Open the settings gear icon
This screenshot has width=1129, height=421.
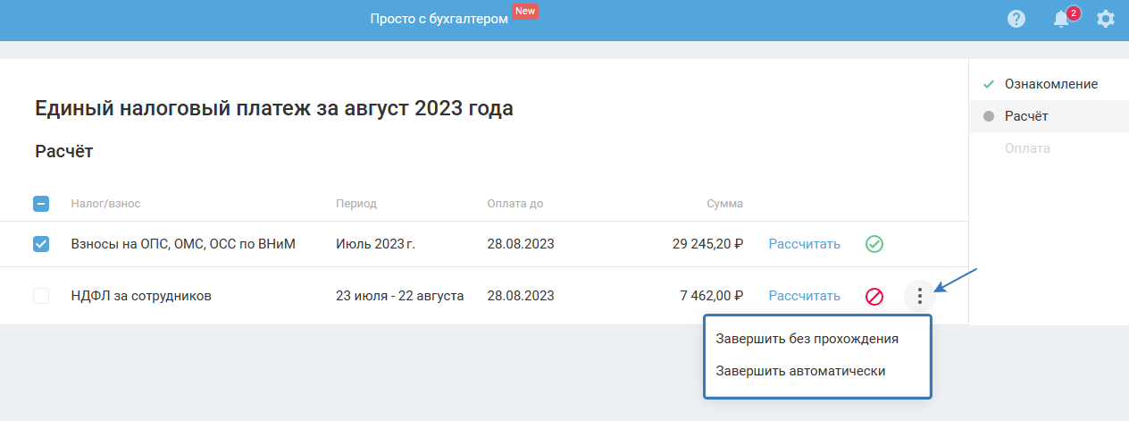tap(1106, 19)
